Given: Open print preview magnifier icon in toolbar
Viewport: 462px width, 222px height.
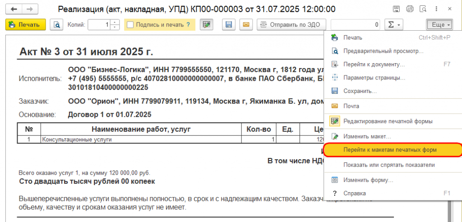Looking at the screenshot, I should (56, 24).
